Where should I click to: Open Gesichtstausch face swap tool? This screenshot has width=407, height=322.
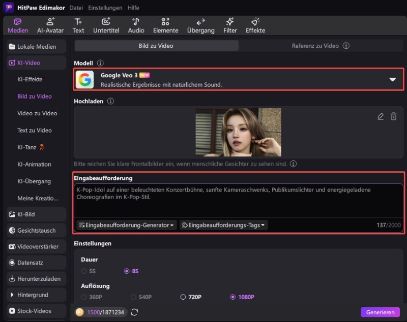[x=36, y=231]
